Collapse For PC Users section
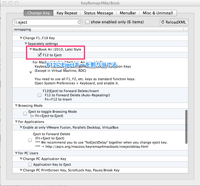The width and height of the screenshot is (200, 186). click(x=16, y=153)
